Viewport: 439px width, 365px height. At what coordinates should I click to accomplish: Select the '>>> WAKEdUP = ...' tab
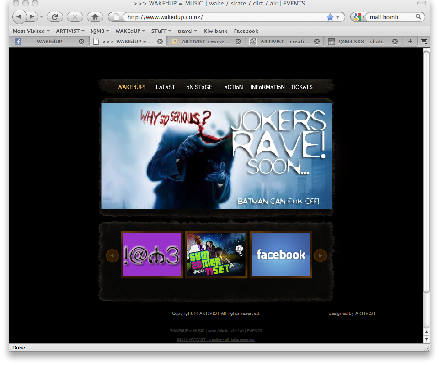(x=128, y=42)
